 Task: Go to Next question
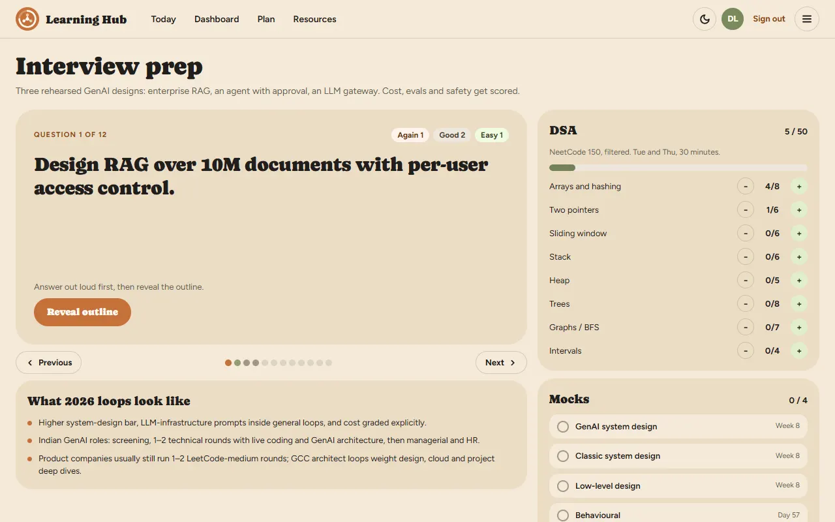(x=501, y=363)
